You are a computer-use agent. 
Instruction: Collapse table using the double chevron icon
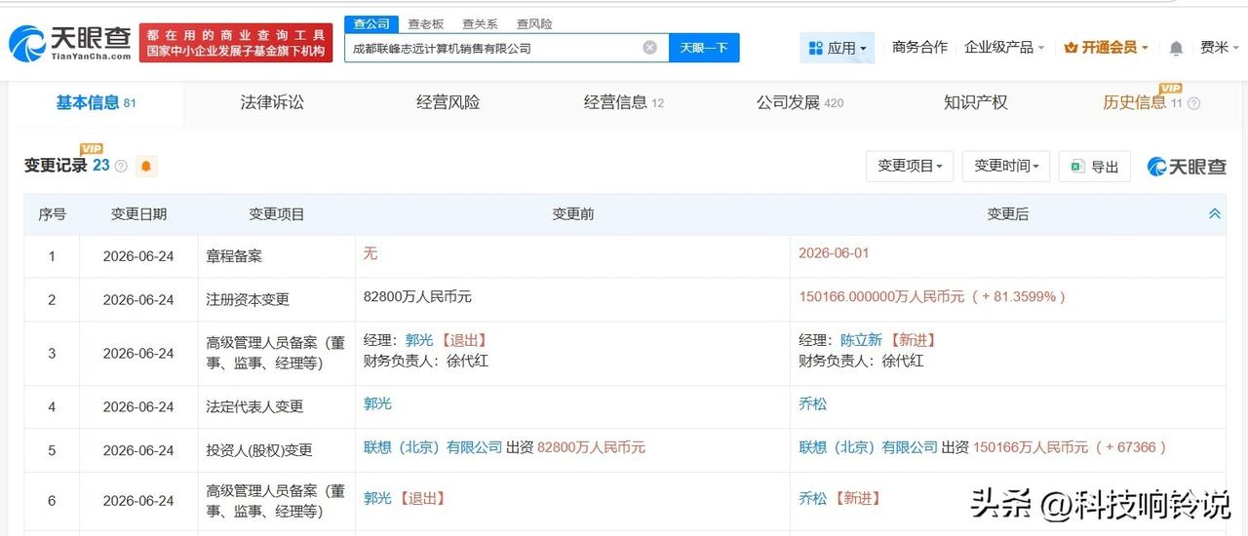tap(1215, 213)
